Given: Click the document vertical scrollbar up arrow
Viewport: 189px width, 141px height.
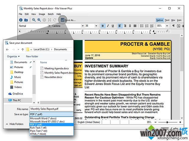Looking at the screenshot, I should [182, 36].
